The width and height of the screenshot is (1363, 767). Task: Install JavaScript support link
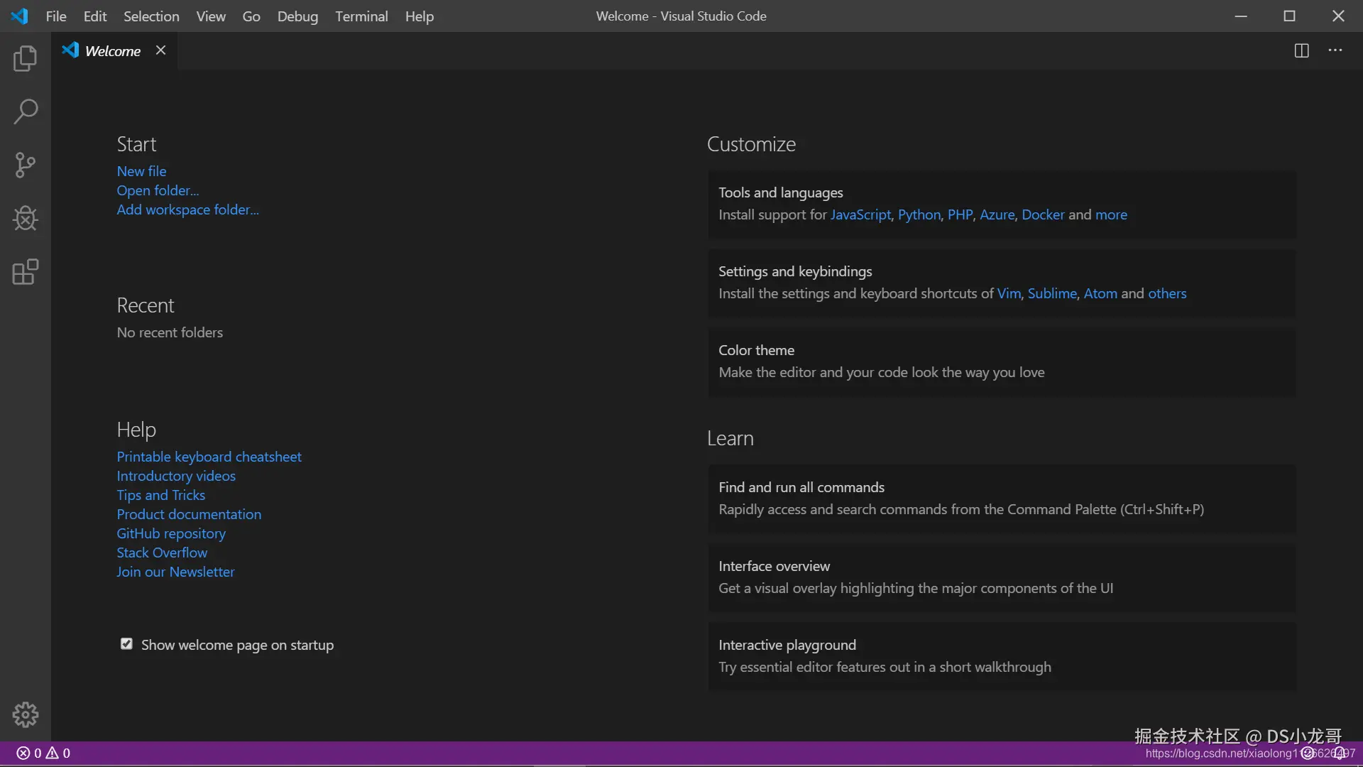pyautogui.click(x=860, y=214)
